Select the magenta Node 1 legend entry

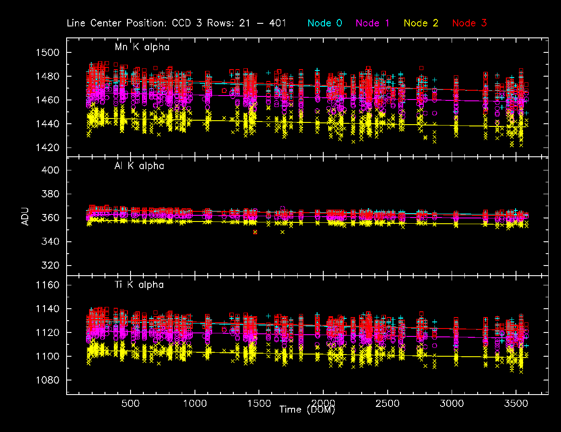tap(373, 23)
